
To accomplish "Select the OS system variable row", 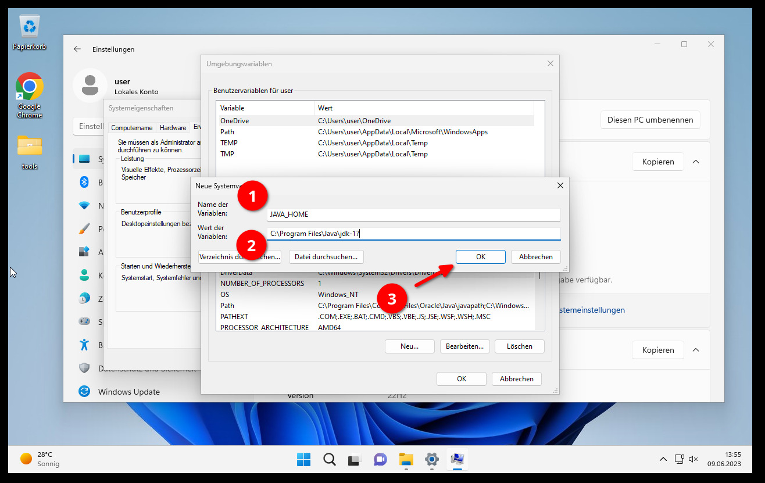I will [x=375, y=295].
